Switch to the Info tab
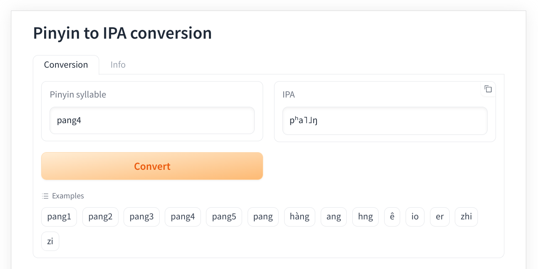538x269 pixels. pos(118,65)
